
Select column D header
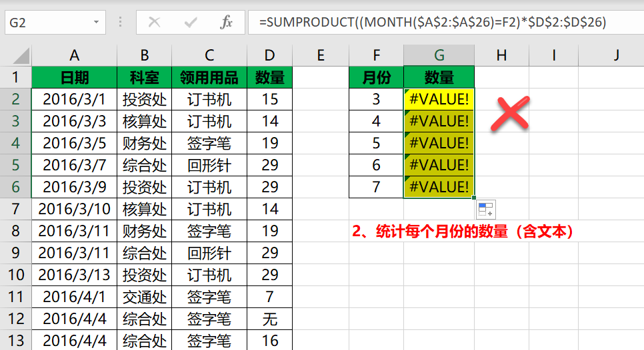(x=269, y=55)
